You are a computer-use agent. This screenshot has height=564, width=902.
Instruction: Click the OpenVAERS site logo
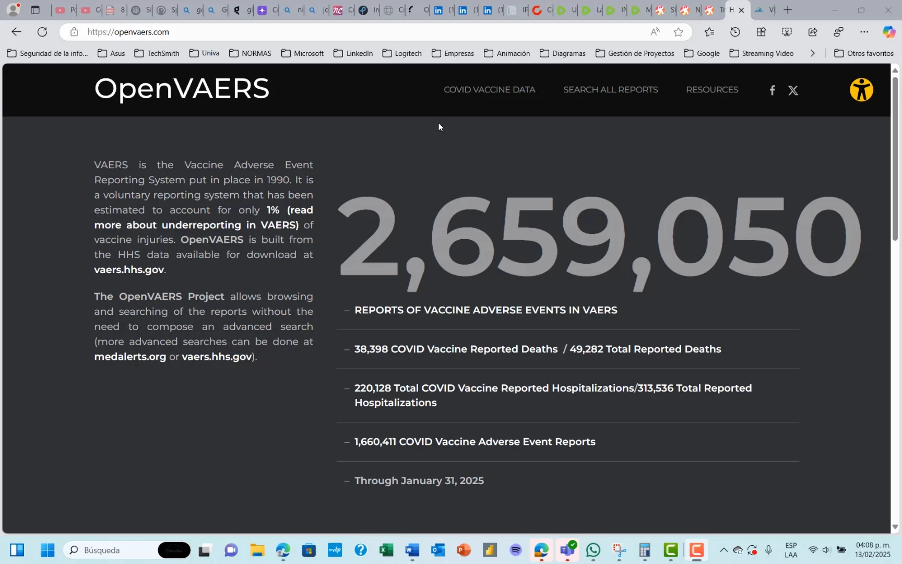click(x=182, y=88)
